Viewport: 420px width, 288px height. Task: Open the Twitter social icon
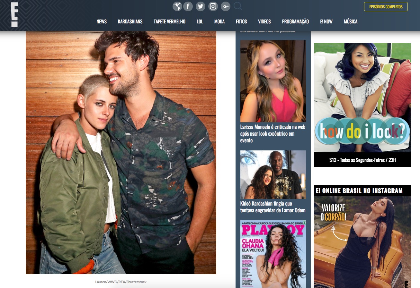(x=201, y=6)
